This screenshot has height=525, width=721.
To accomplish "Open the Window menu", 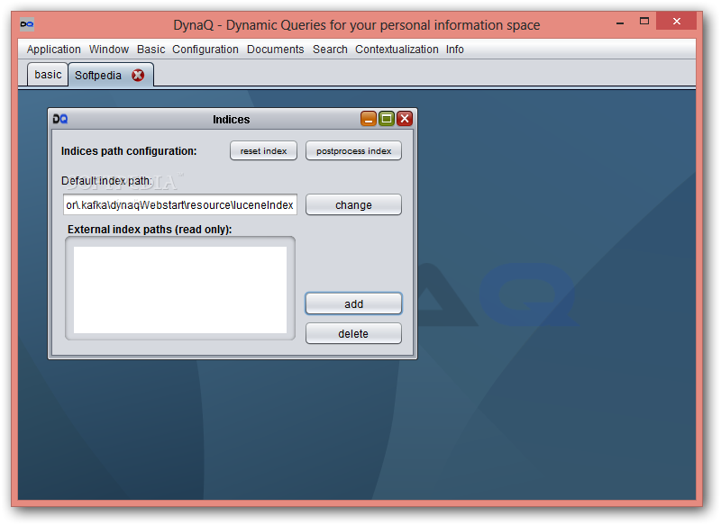I will [x=108, y=50].
